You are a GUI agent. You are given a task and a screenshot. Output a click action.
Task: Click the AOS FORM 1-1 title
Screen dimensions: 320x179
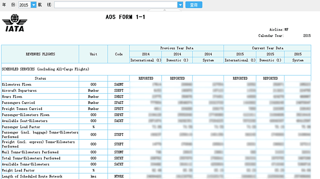[125, 17]
